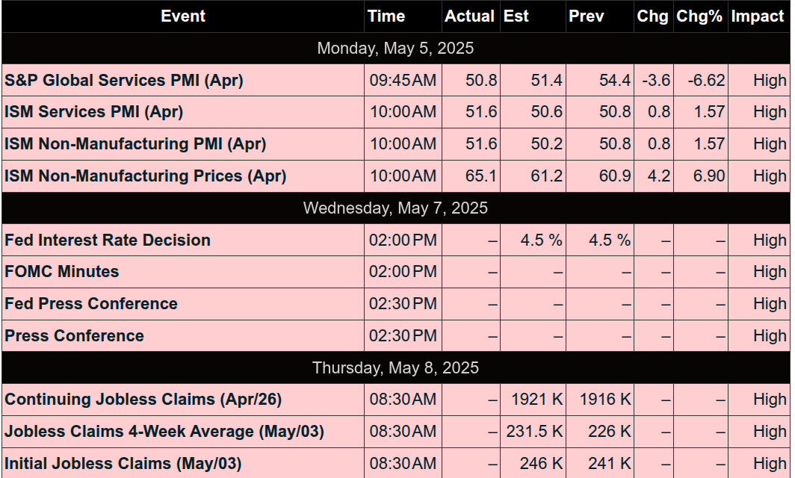Click the Chg% column header

[701, 16]
